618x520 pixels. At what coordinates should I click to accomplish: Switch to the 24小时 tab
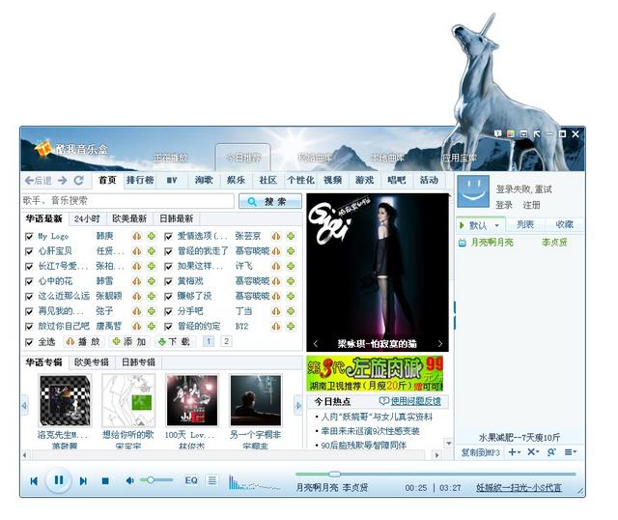88,218
